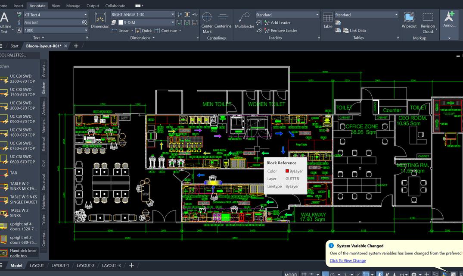463x276 pixels.
Task: Open the status bar settings gear
Action: pyautogui.click(x=413, y=273)
